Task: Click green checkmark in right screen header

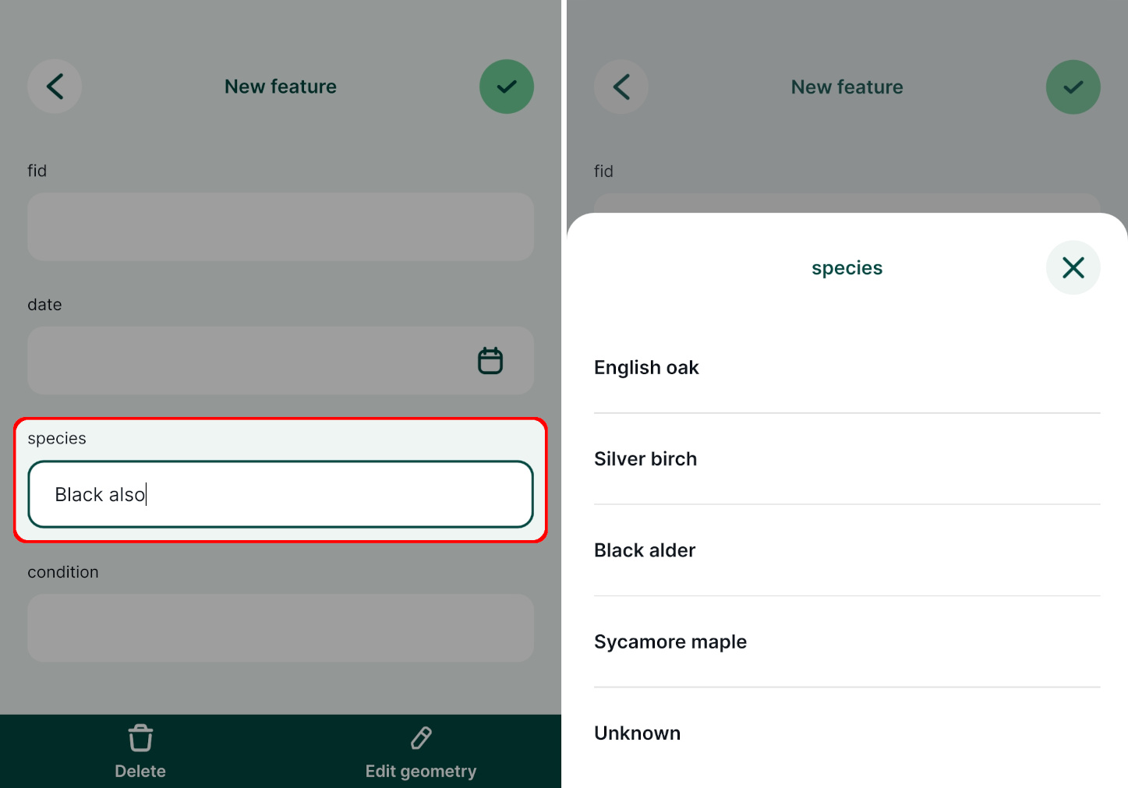Action: pyautogui.click(x=1073, y=87)
